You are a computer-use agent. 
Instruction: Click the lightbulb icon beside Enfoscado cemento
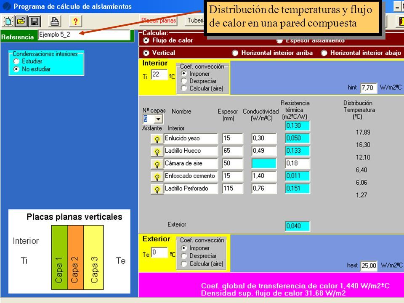pos(157,177)
